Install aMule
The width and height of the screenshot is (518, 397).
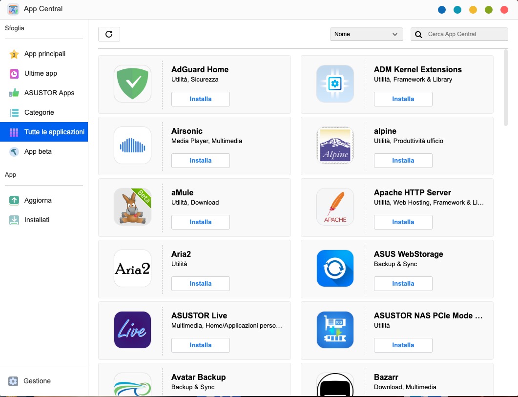click(201, 222)
